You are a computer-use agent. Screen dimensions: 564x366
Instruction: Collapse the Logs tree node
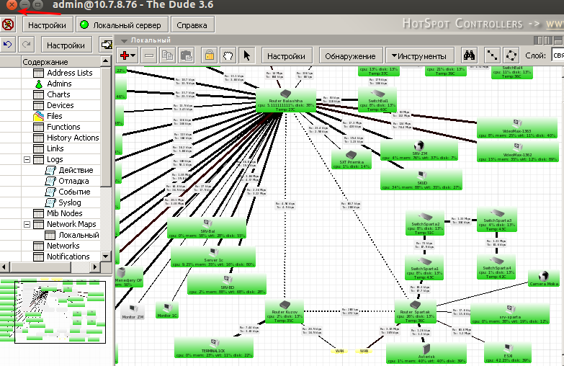point(27,159)
